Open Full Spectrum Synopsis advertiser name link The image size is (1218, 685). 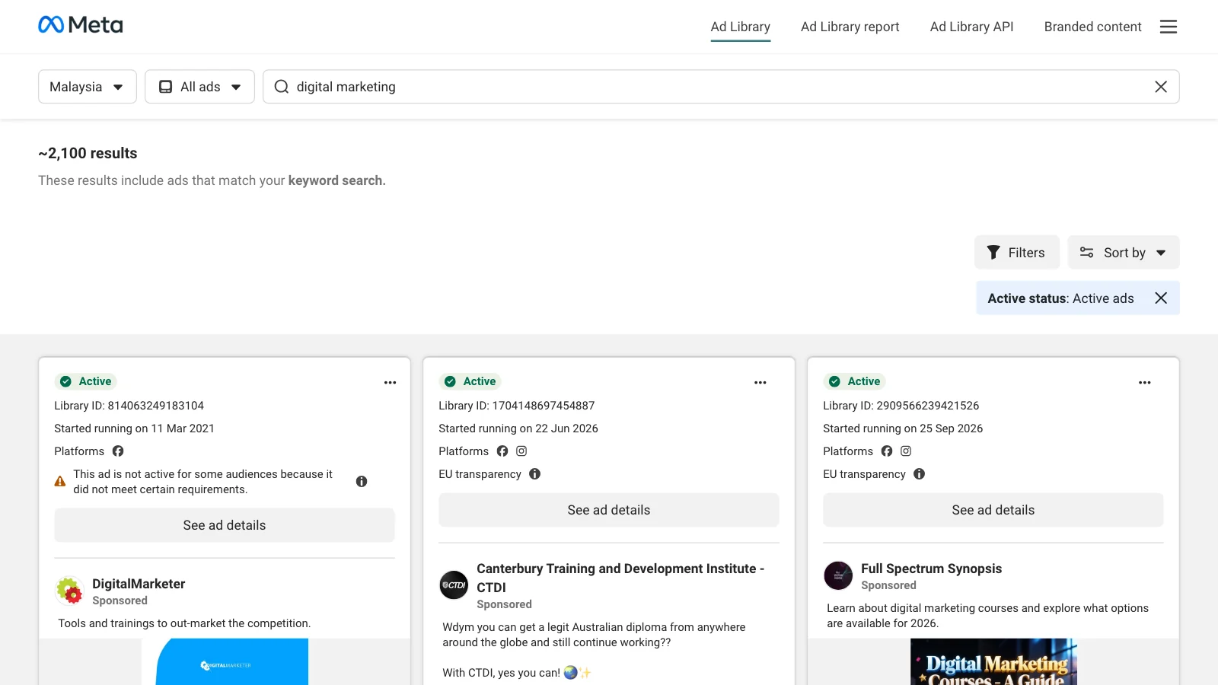click(931, 569)
